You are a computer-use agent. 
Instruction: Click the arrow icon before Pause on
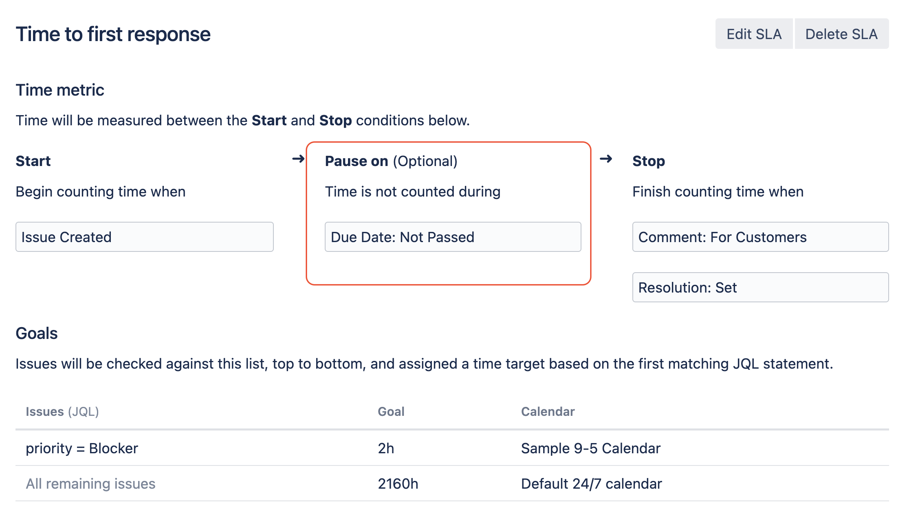pyautogui.click(x=298, y=159)
